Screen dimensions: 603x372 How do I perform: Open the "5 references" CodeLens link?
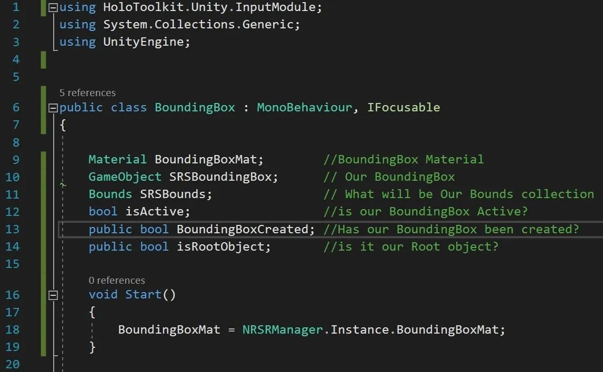click(87, 93)
